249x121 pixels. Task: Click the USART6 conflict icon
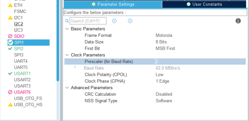pyautogui.click(x=10, y=92)
